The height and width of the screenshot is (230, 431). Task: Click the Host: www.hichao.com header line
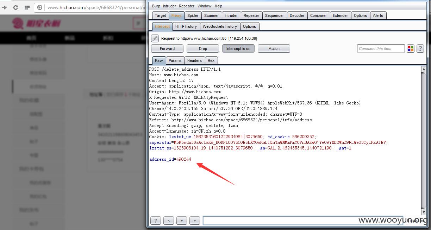[174, 75]
